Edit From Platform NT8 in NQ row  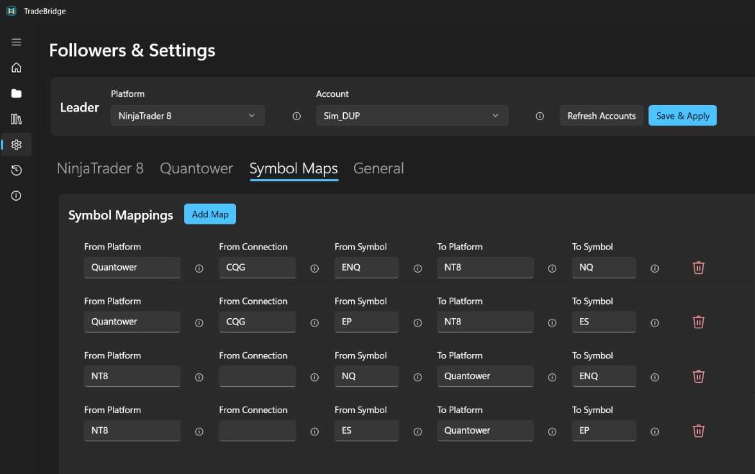[132, 377]
